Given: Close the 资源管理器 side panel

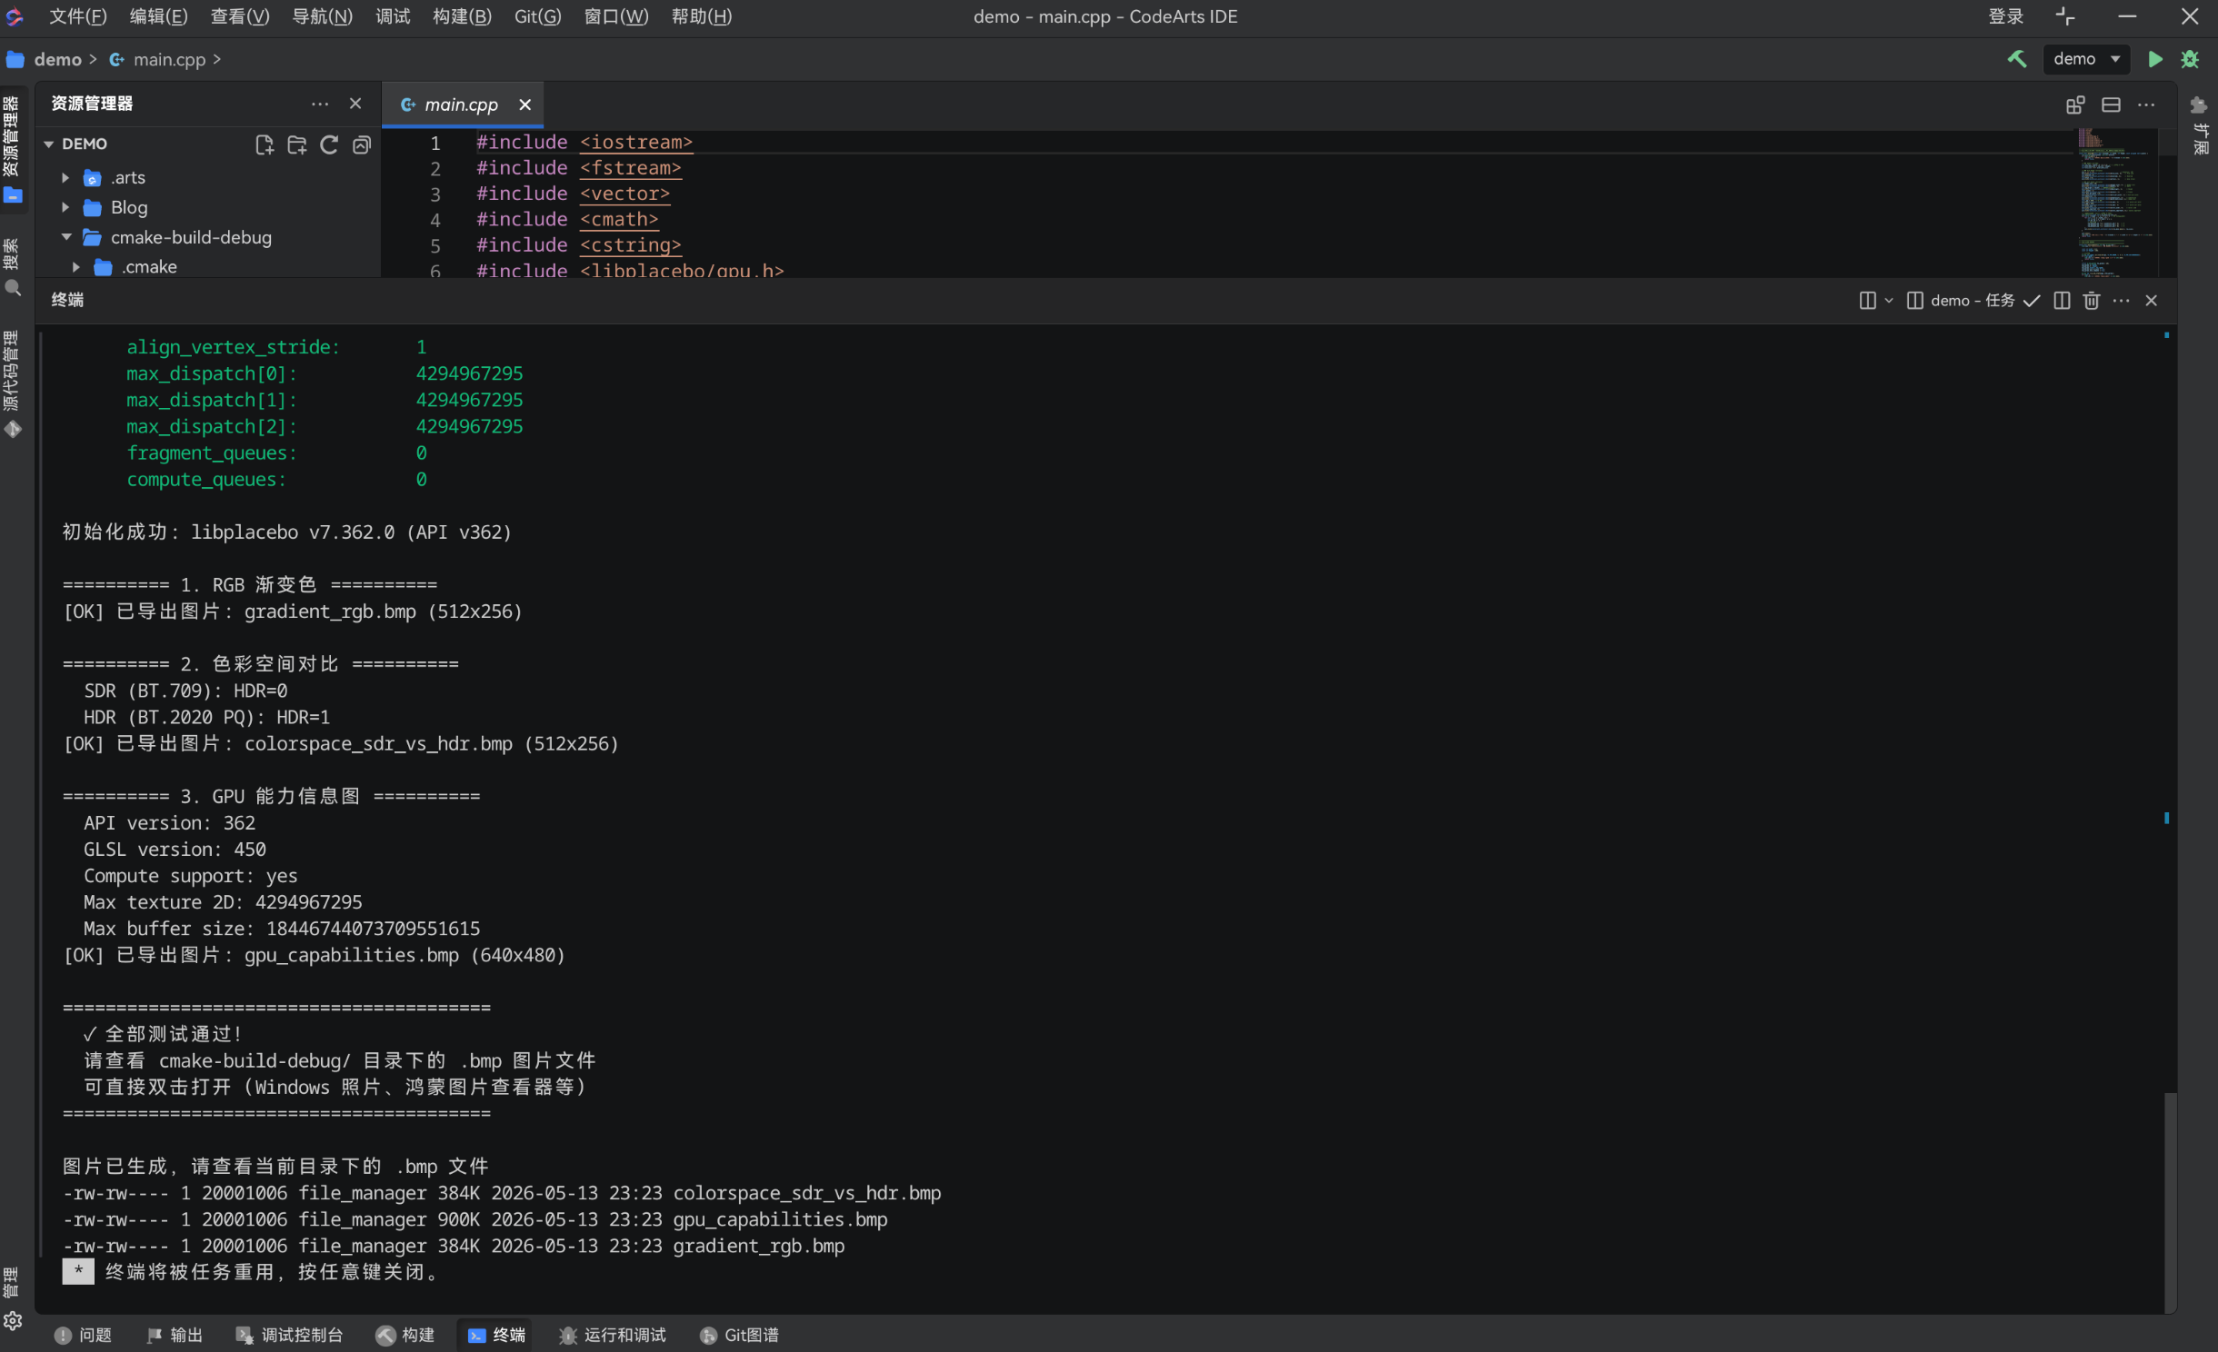Looking at the screenshot, I should (355, 104).
